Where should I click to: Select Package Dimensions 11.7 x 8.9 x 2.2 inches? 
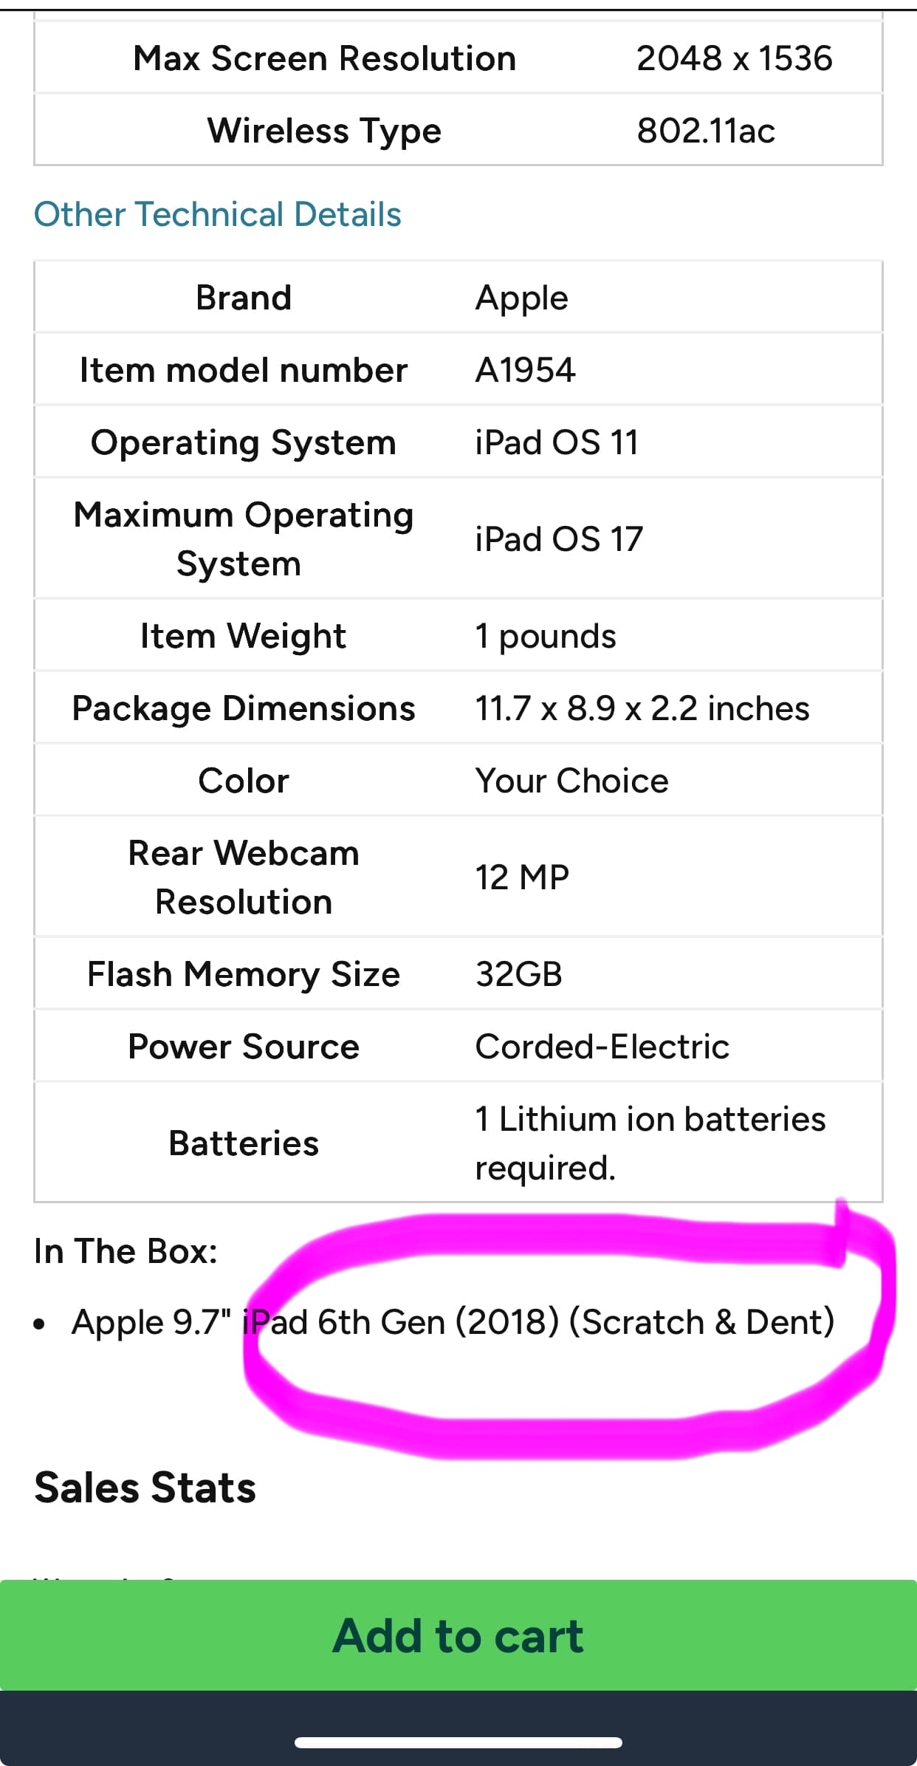pos(642,708)
